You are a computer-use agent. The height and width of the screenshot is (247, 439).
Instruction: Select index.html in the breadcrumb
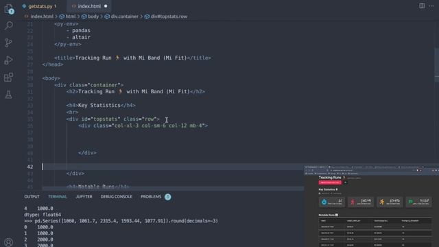42,16
